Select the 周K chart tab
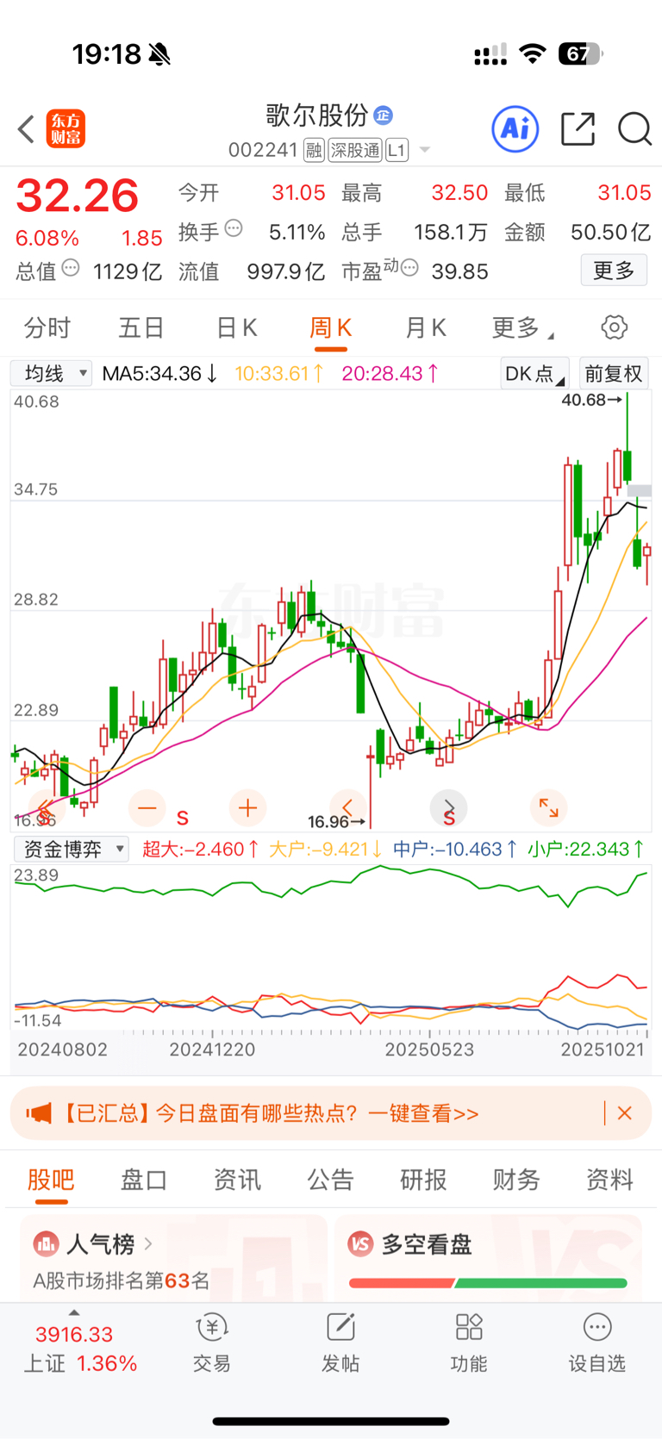Image resolution: width=662 pixels, height=1439 pixels. tap(331, 328)
